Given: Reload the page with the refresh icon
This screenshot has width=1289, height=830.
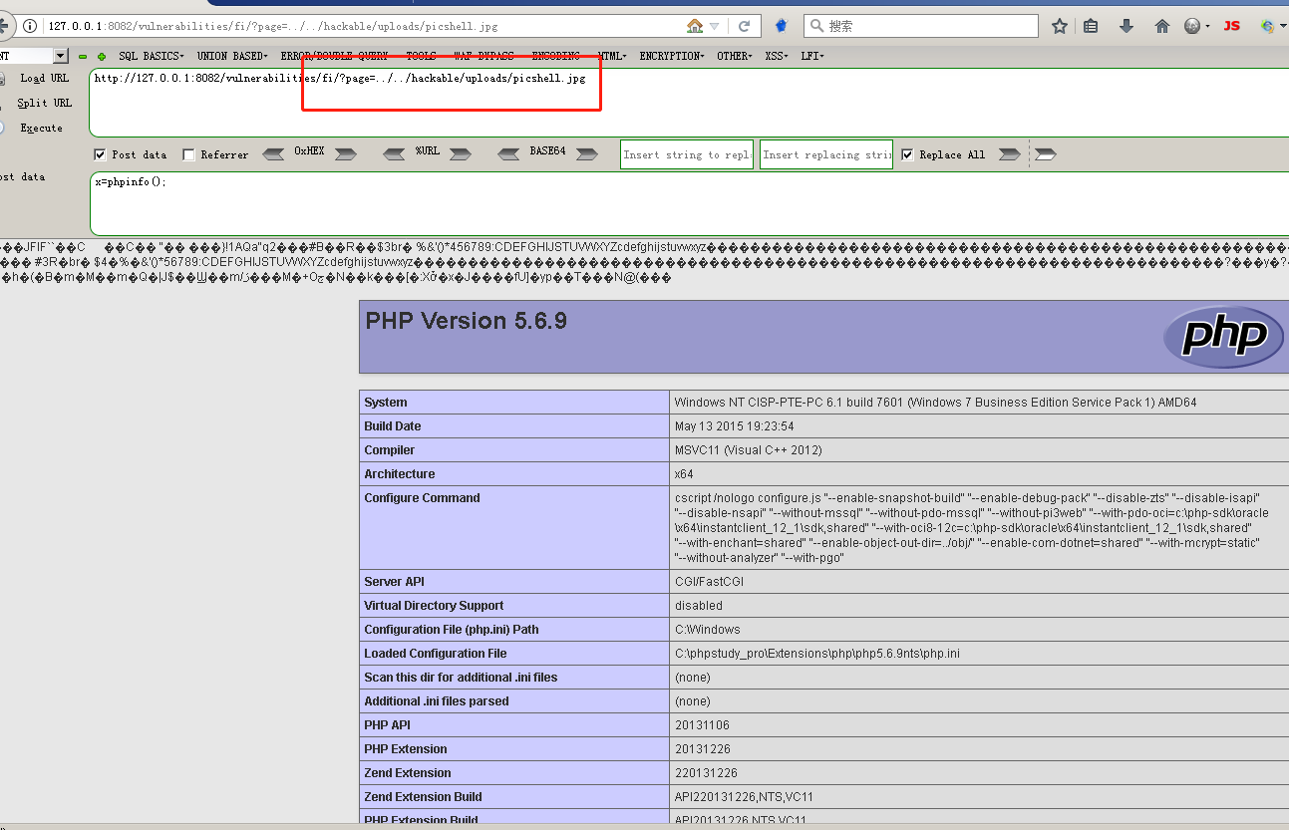Looking at the screenshot, I should (x=744, y=26).
